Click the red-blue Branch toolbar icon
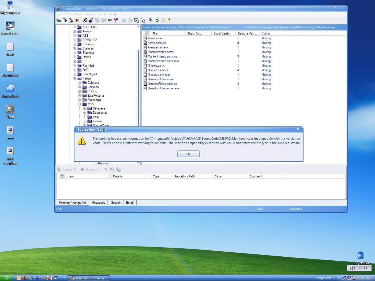 coord(116,20)
